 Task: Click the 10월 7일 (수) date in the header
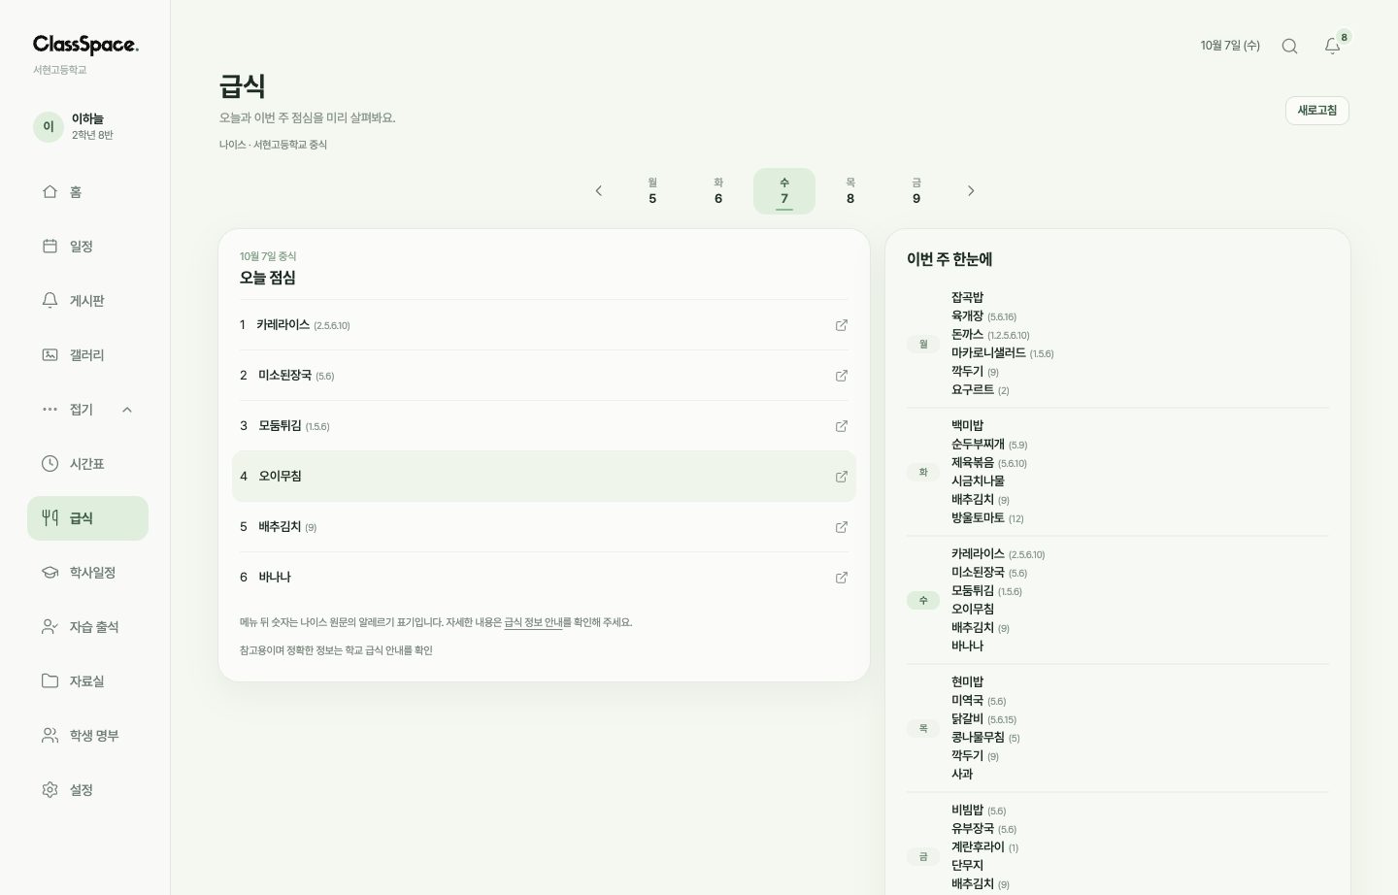(1230, 46)
